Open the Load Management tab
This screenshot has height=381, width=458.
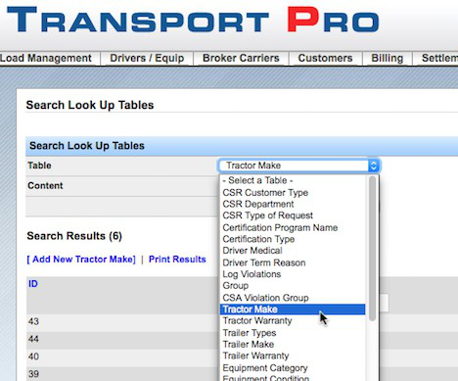(x=47, y=58)
